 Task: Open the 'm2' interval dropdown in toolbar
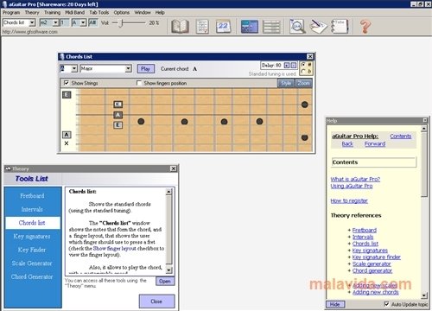tap(55, 22)
